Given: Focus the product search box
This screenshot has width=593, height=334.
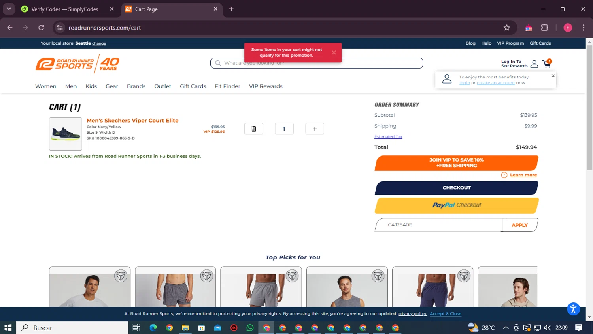Looking at the screenshot, I should coord(317,63).
